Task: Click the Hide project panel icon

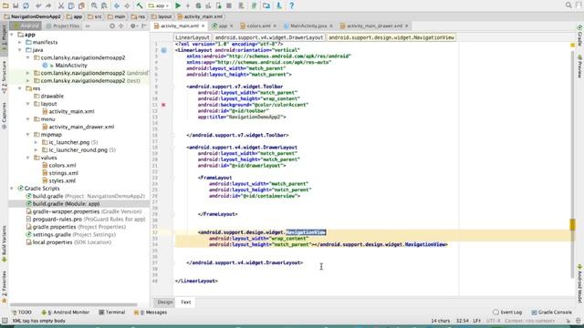Action: point(144,26)
